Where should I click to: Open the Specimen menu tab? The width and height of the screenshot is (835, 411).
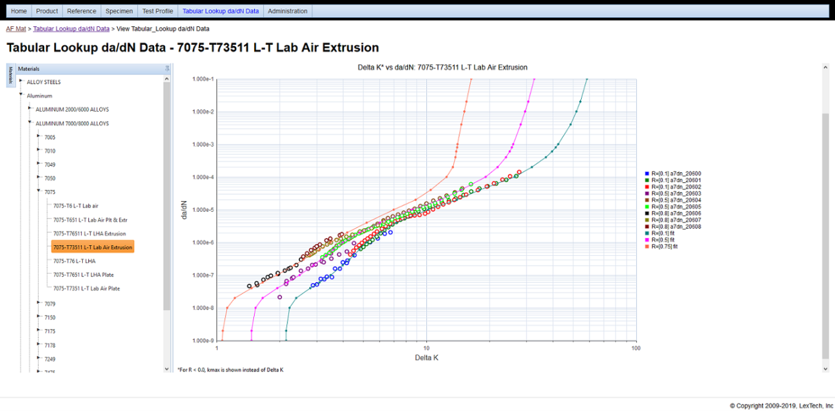coord(119,11)
